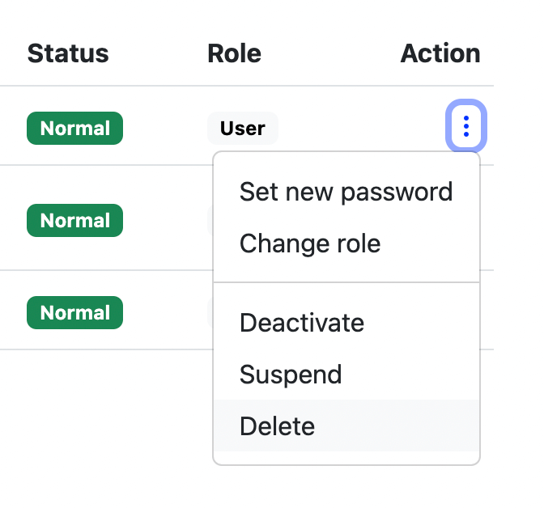Select the Change role menu option
Image resolution: width=544 pixels, height=508 pixels.
click(x=310, y=243)
